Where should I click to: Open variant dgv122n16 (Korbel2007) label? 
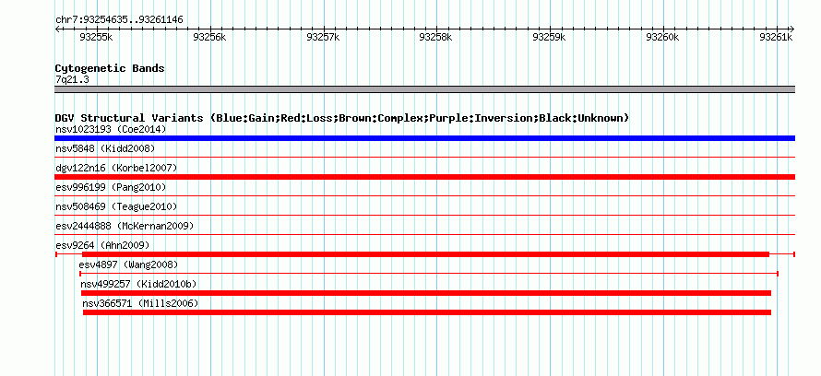tap(116, 168)
